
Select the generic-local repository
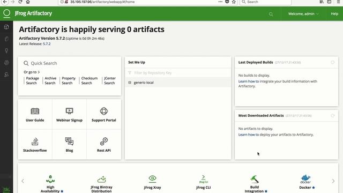click(178, 83)
